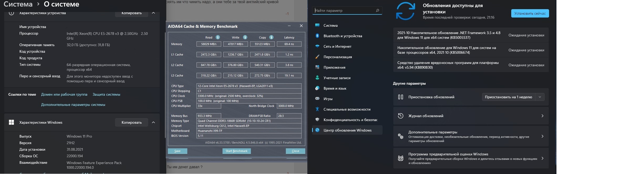620x174 pixels.
Task: Click the Конфиденциальность shield icon
Action: (x=317, y=119)
